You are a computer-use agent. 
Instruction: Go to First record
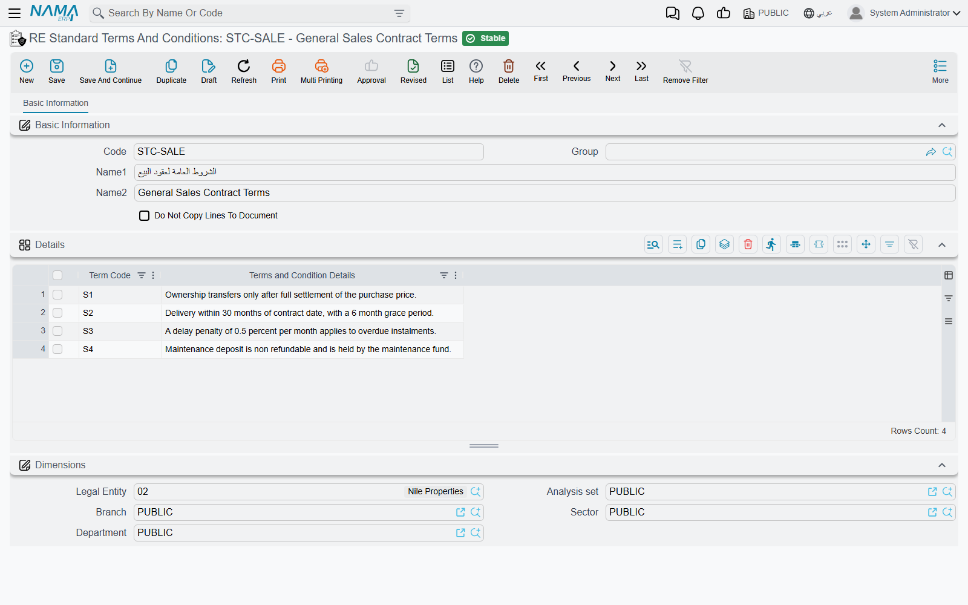point(541,71)
